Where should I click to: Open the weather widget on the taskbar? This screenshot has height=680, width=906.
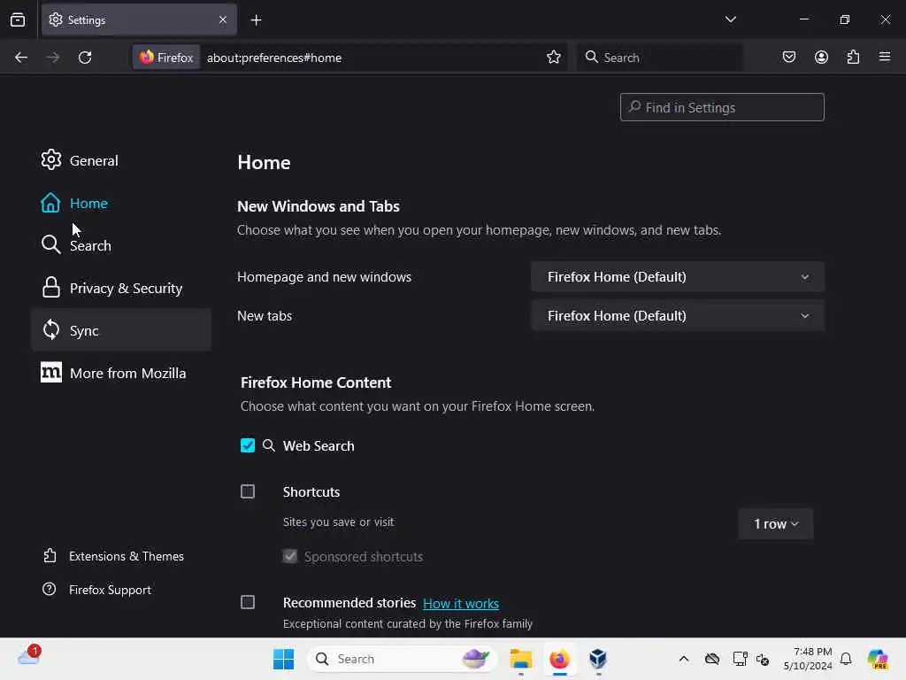[x=29, y=656]
